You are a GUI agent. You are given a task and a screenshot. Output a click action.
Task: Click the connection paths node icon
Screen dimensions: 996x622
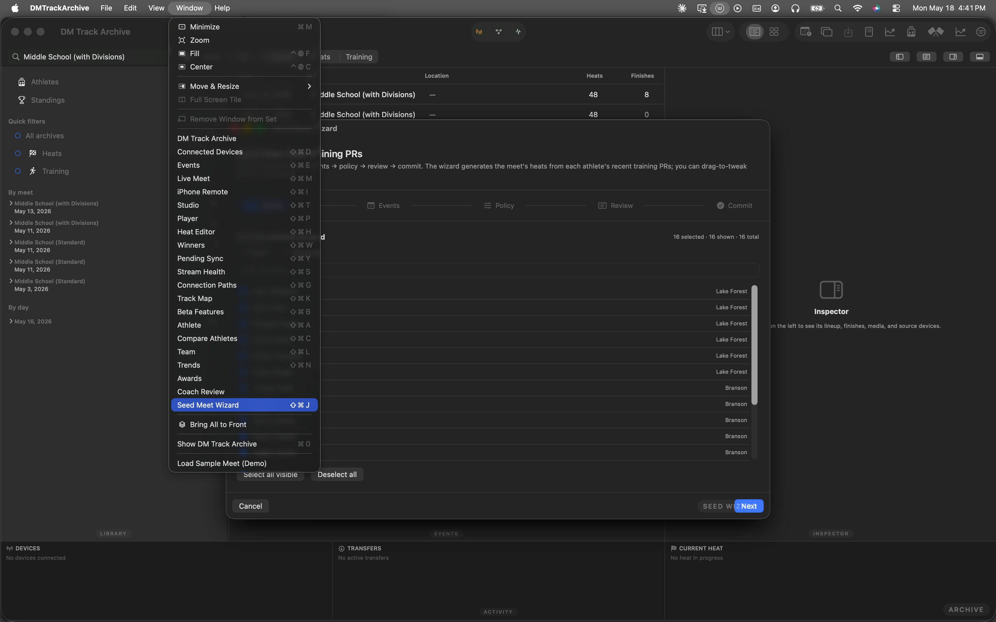coord(498,32)
